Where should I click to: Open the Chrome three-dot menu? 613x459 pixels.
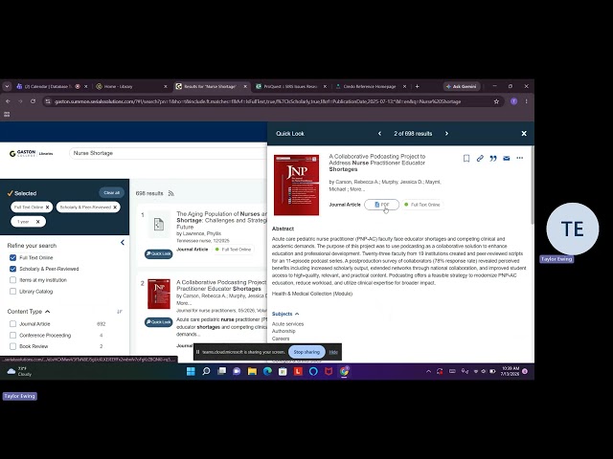point(526,101)
